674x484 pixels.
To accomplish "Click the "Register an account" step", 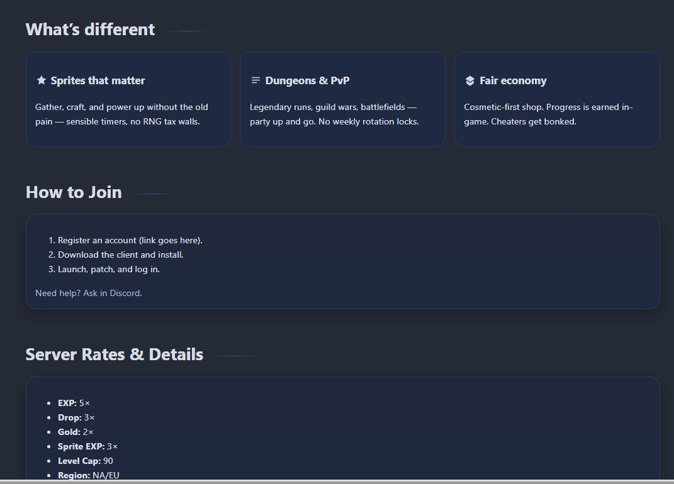I will [130, 240].
